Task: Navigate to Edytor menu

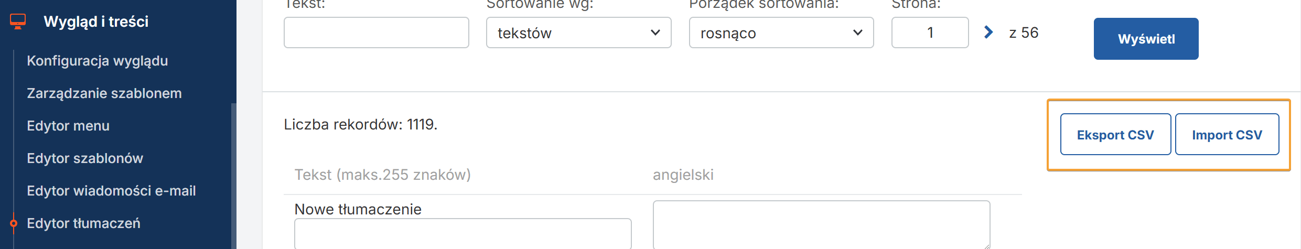Action: [x=68, y=126]
